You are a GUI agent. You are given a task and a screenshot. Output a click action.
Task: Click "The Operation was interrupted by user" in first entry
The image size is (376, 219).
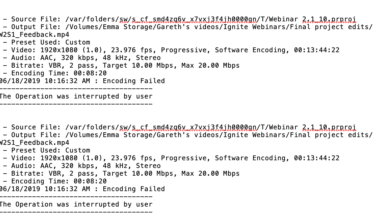click(x=76, y=96)
